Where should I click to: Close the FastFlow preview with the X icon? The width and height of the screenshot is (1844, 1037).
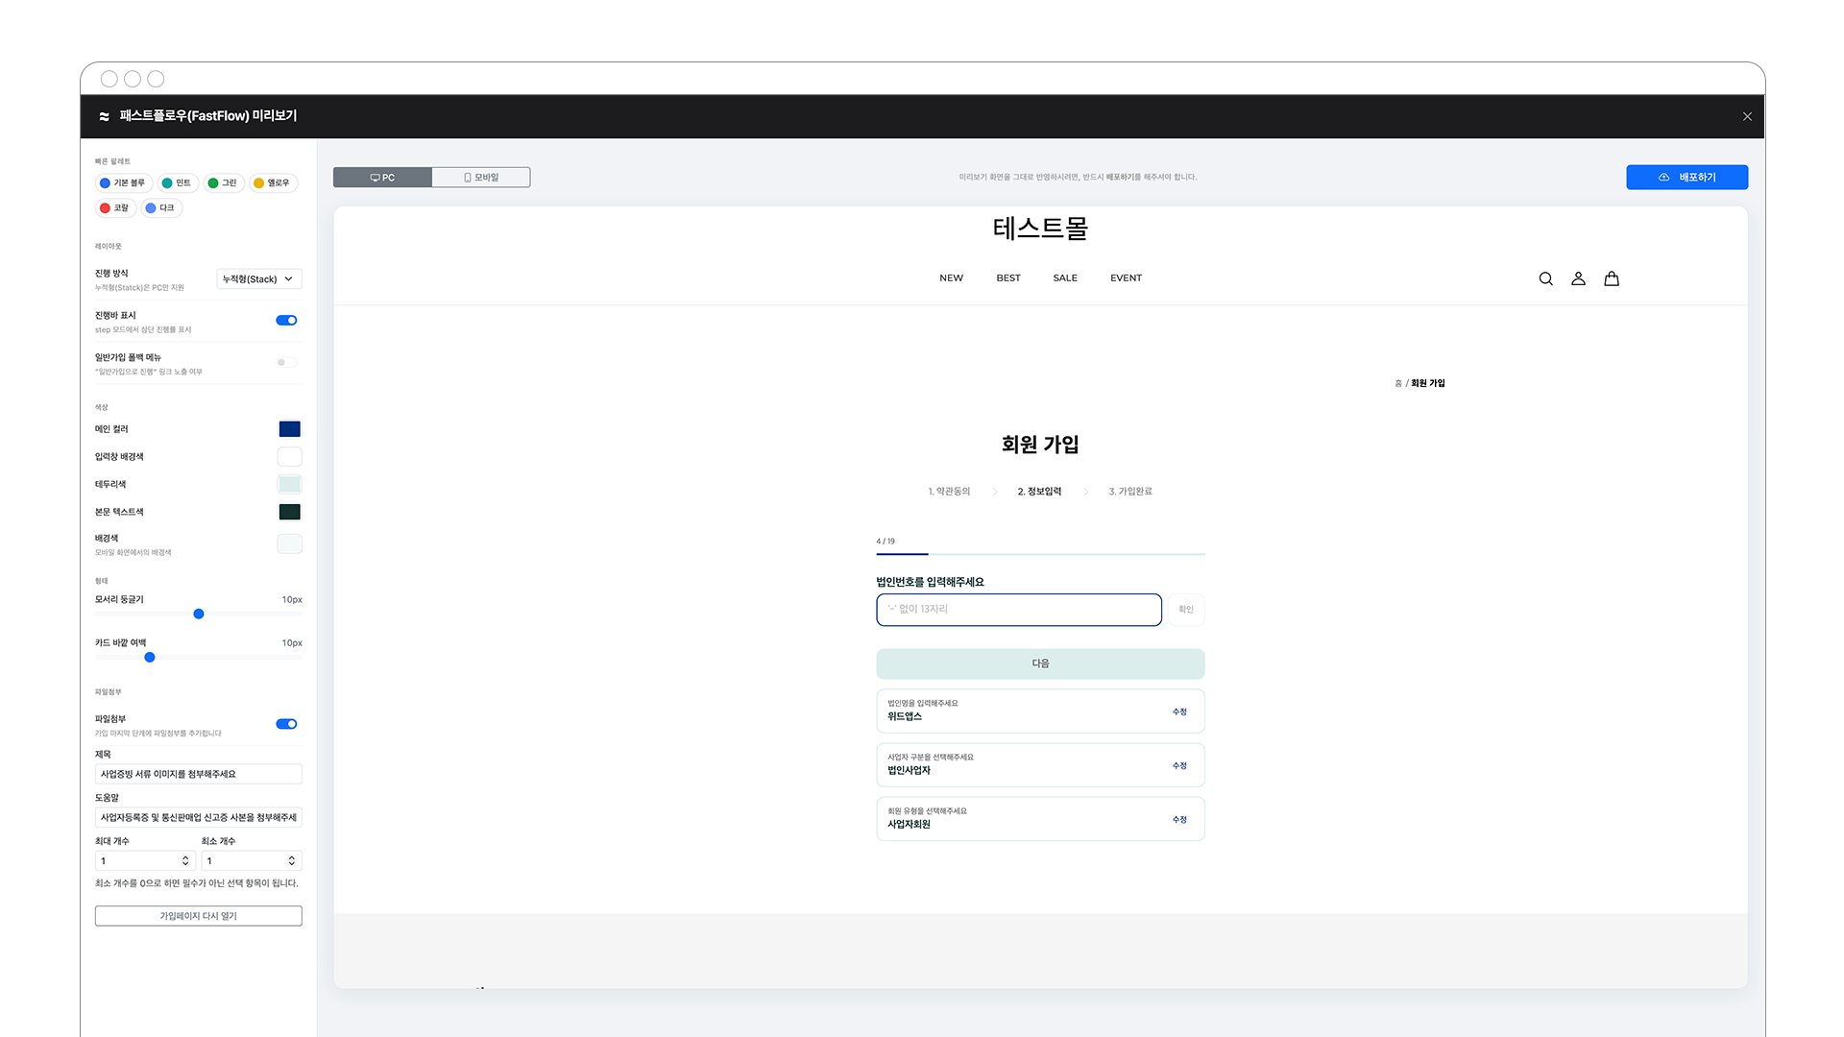(1747, 116)
